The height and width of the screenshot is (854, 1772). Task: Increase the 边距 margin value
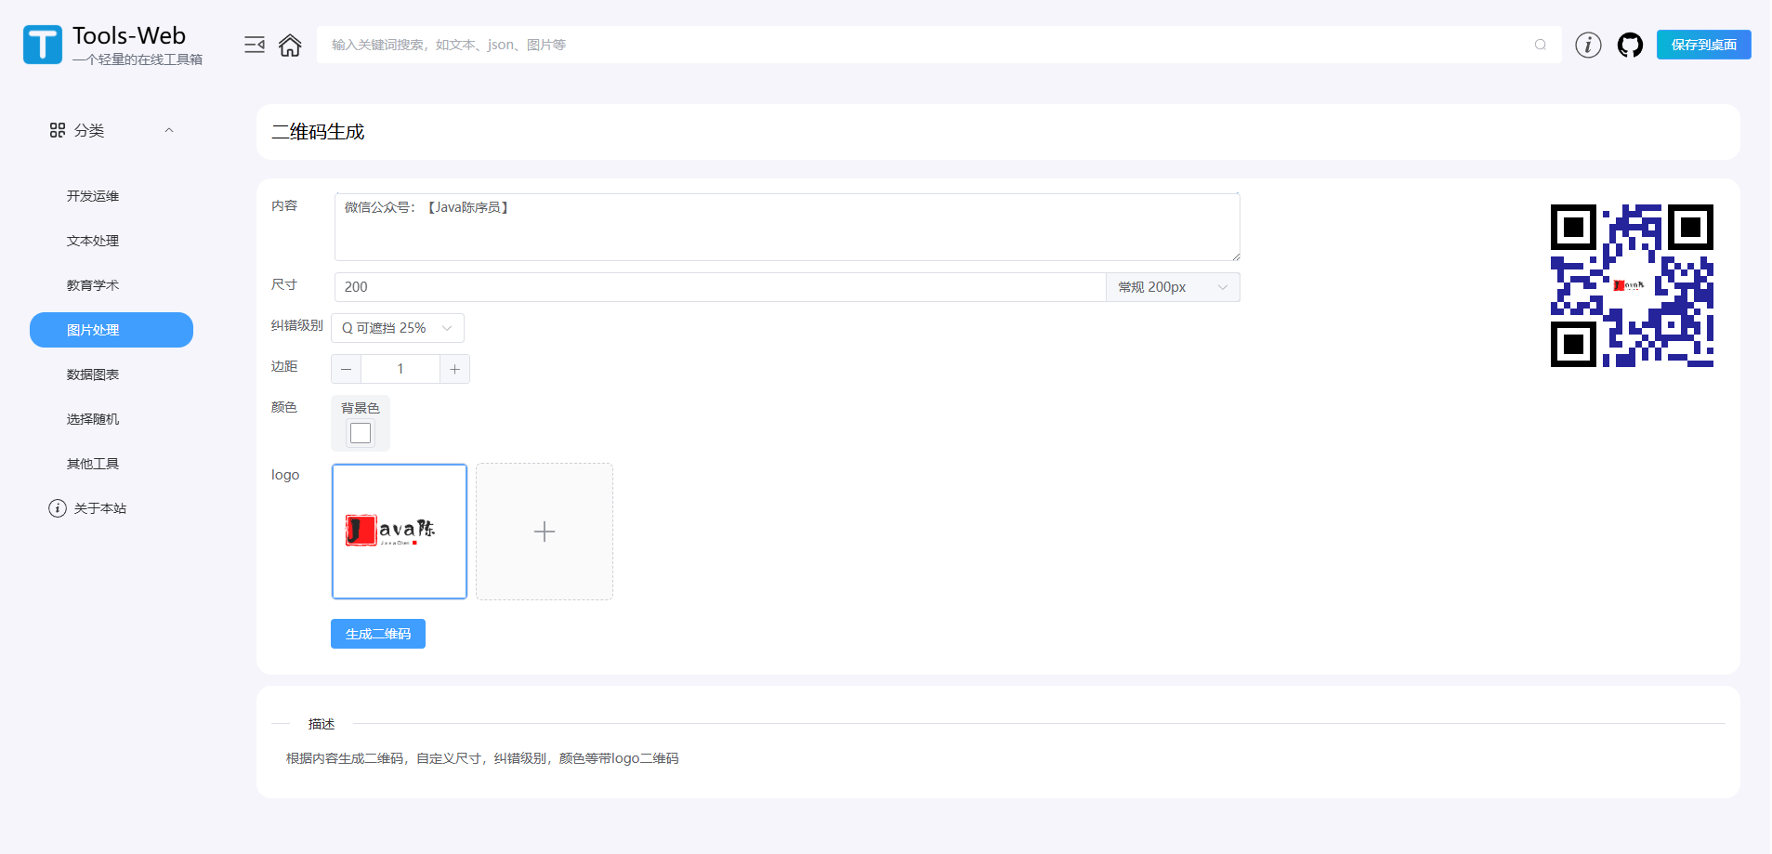454,369
